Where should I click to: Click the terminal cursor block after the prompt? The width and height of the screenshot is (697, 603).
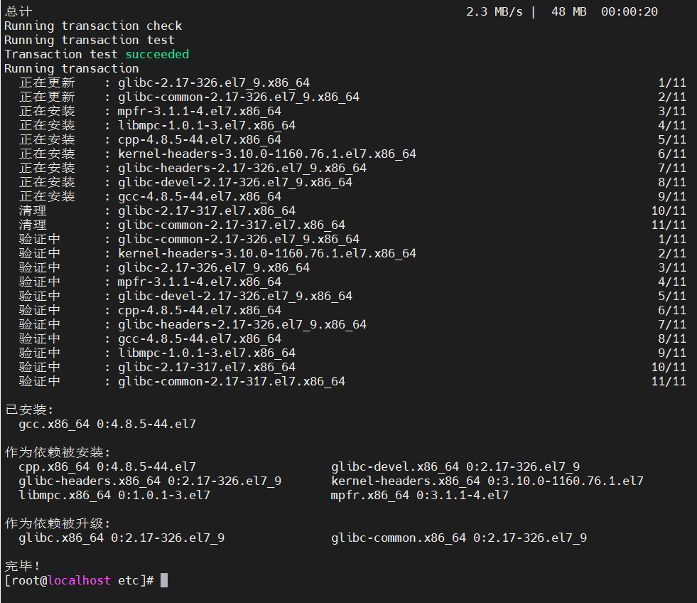(x=164, y=580)
